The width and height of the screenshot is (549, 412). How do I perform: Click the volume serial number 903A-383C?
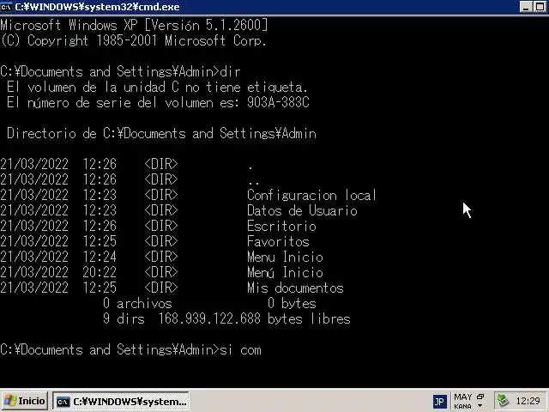click(x=278, y=102)
